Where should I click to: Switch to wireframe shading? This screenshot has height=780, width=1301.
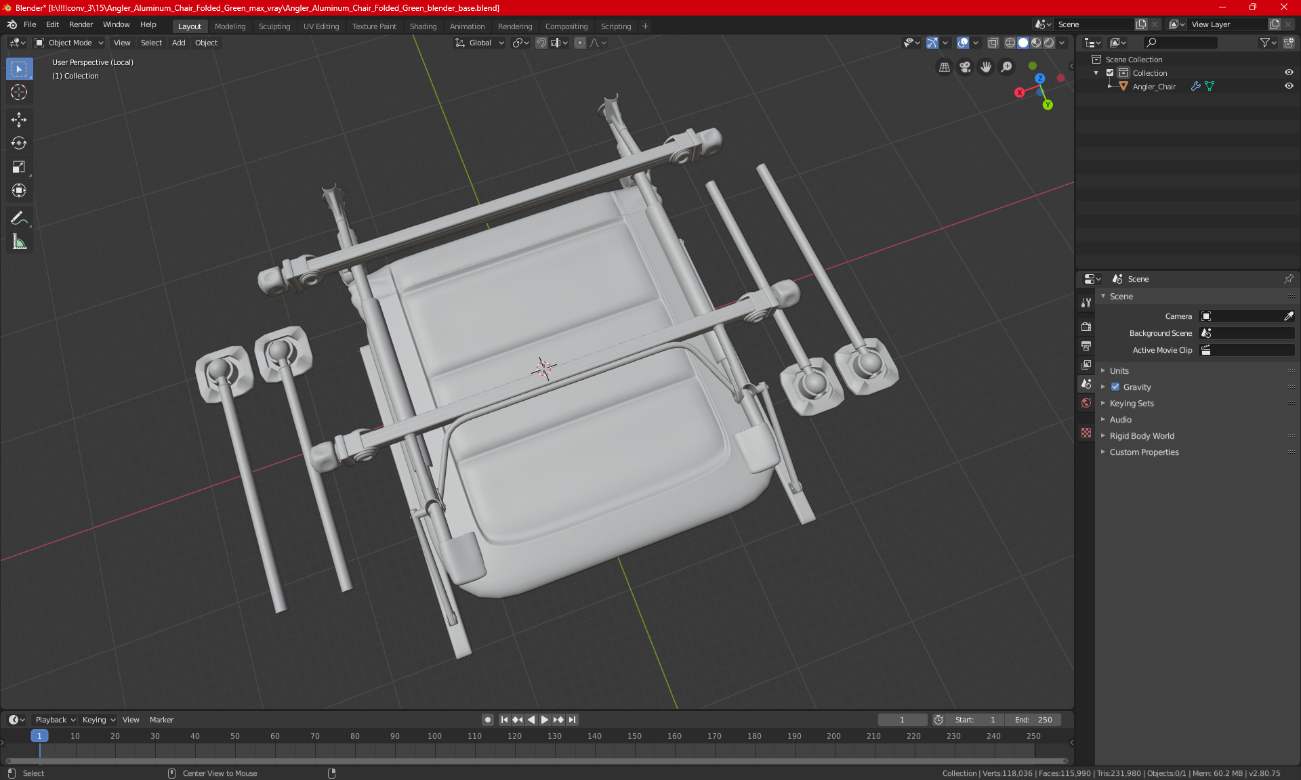[x=1010, y=43]
